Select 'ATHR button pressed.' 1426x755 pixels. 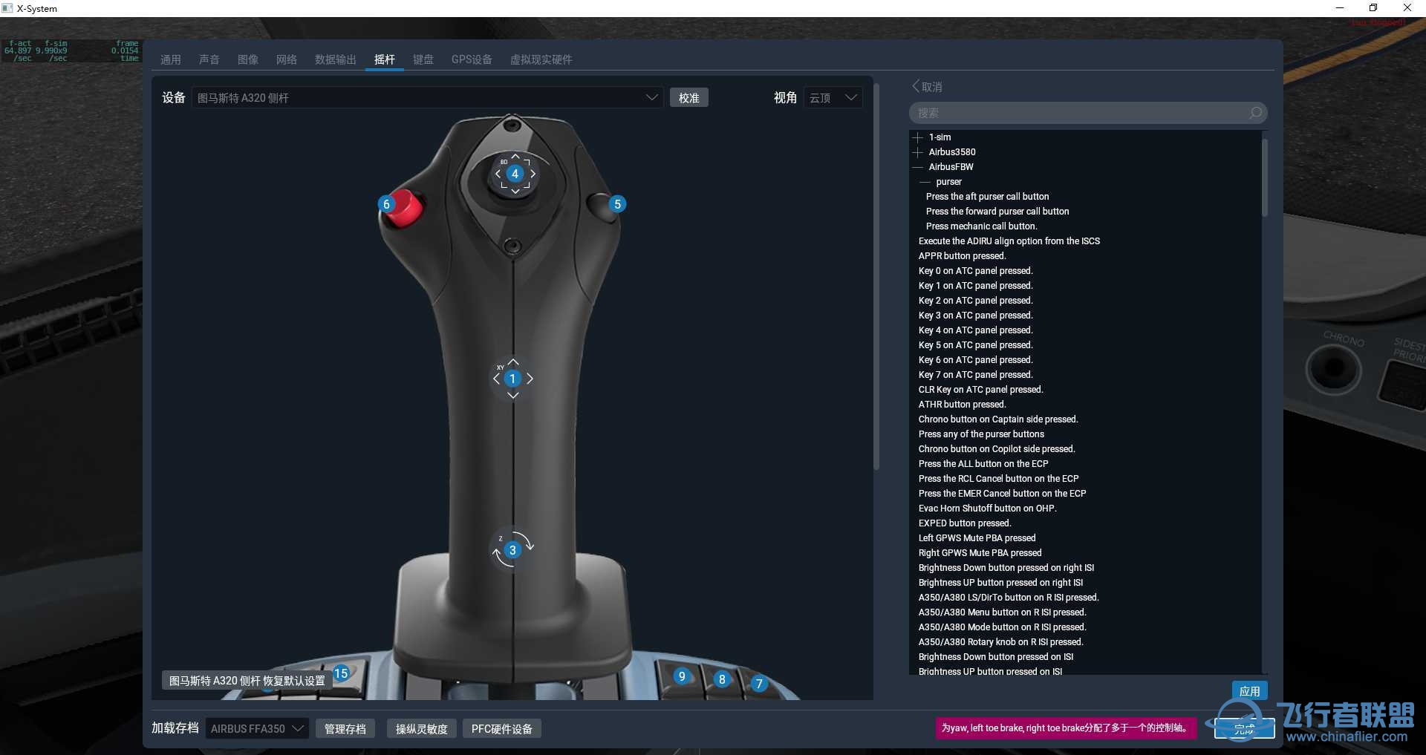[x=962, y=405]
